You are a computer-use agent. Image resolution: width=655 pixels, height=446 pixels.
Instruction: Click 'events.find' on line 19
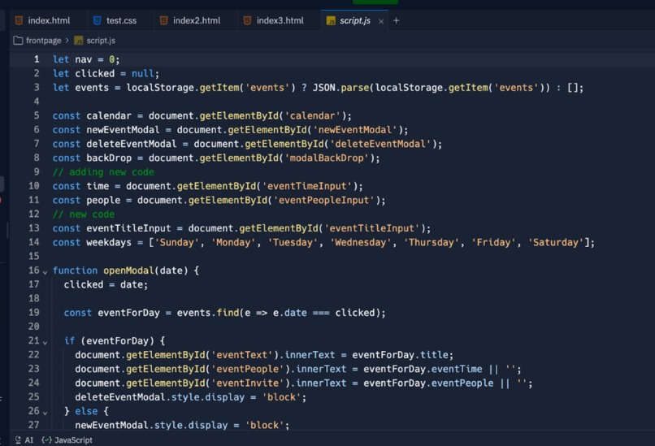[207, 313]
